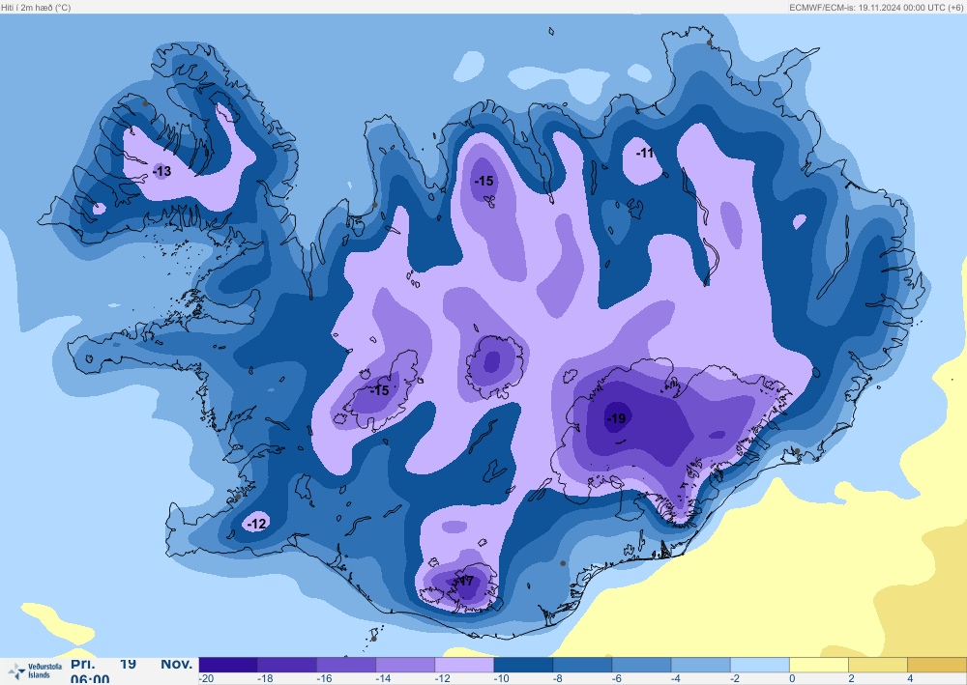Click the legend tick label '-20'
Screen dimensions: 967x685
point(207,679)
